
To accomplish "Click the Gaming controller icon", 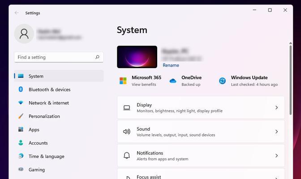I will (x=21, y=169).
